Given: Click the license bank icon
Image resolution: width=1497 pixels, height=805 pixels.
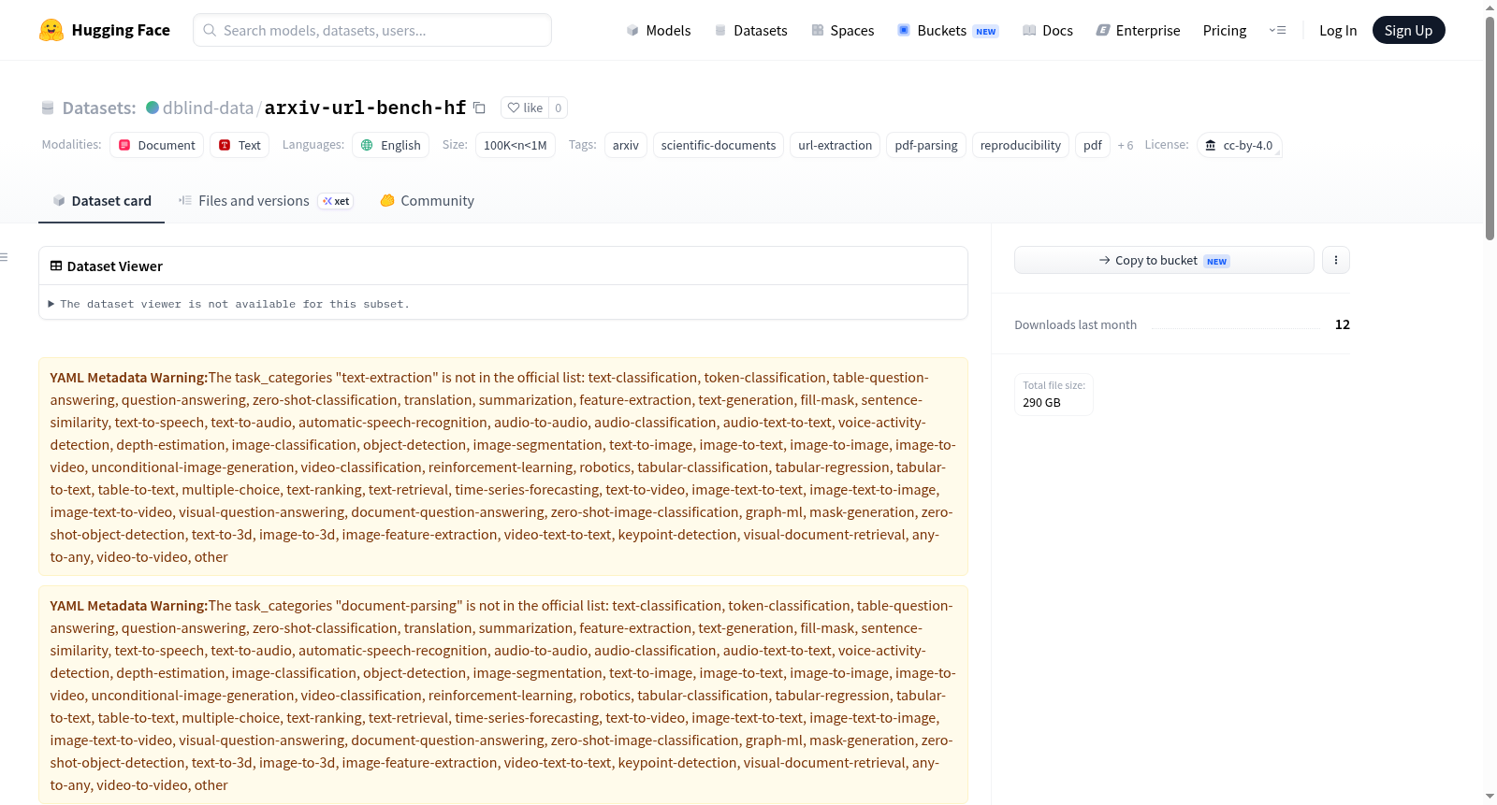Looking at the screenshot, I should pos(1211,145).
